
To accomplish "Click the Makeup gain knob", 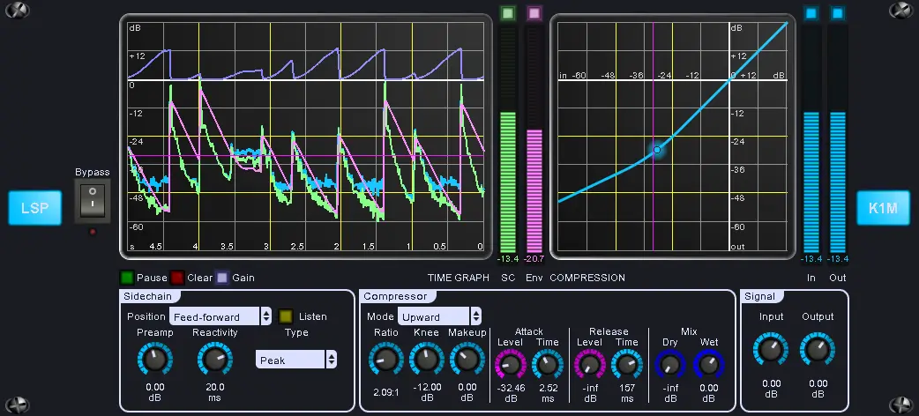I will point(467,360).
